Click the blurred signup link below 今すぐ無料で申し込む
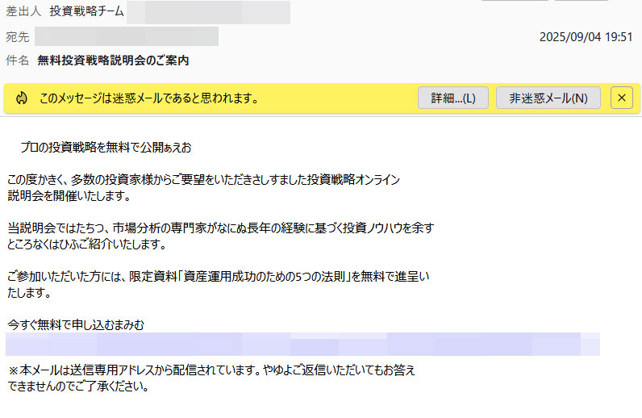Screen dimensions: 642x418 tap(302, 344)
